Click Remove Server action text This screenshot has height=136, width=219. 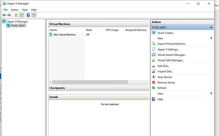(x=166, y=82)
